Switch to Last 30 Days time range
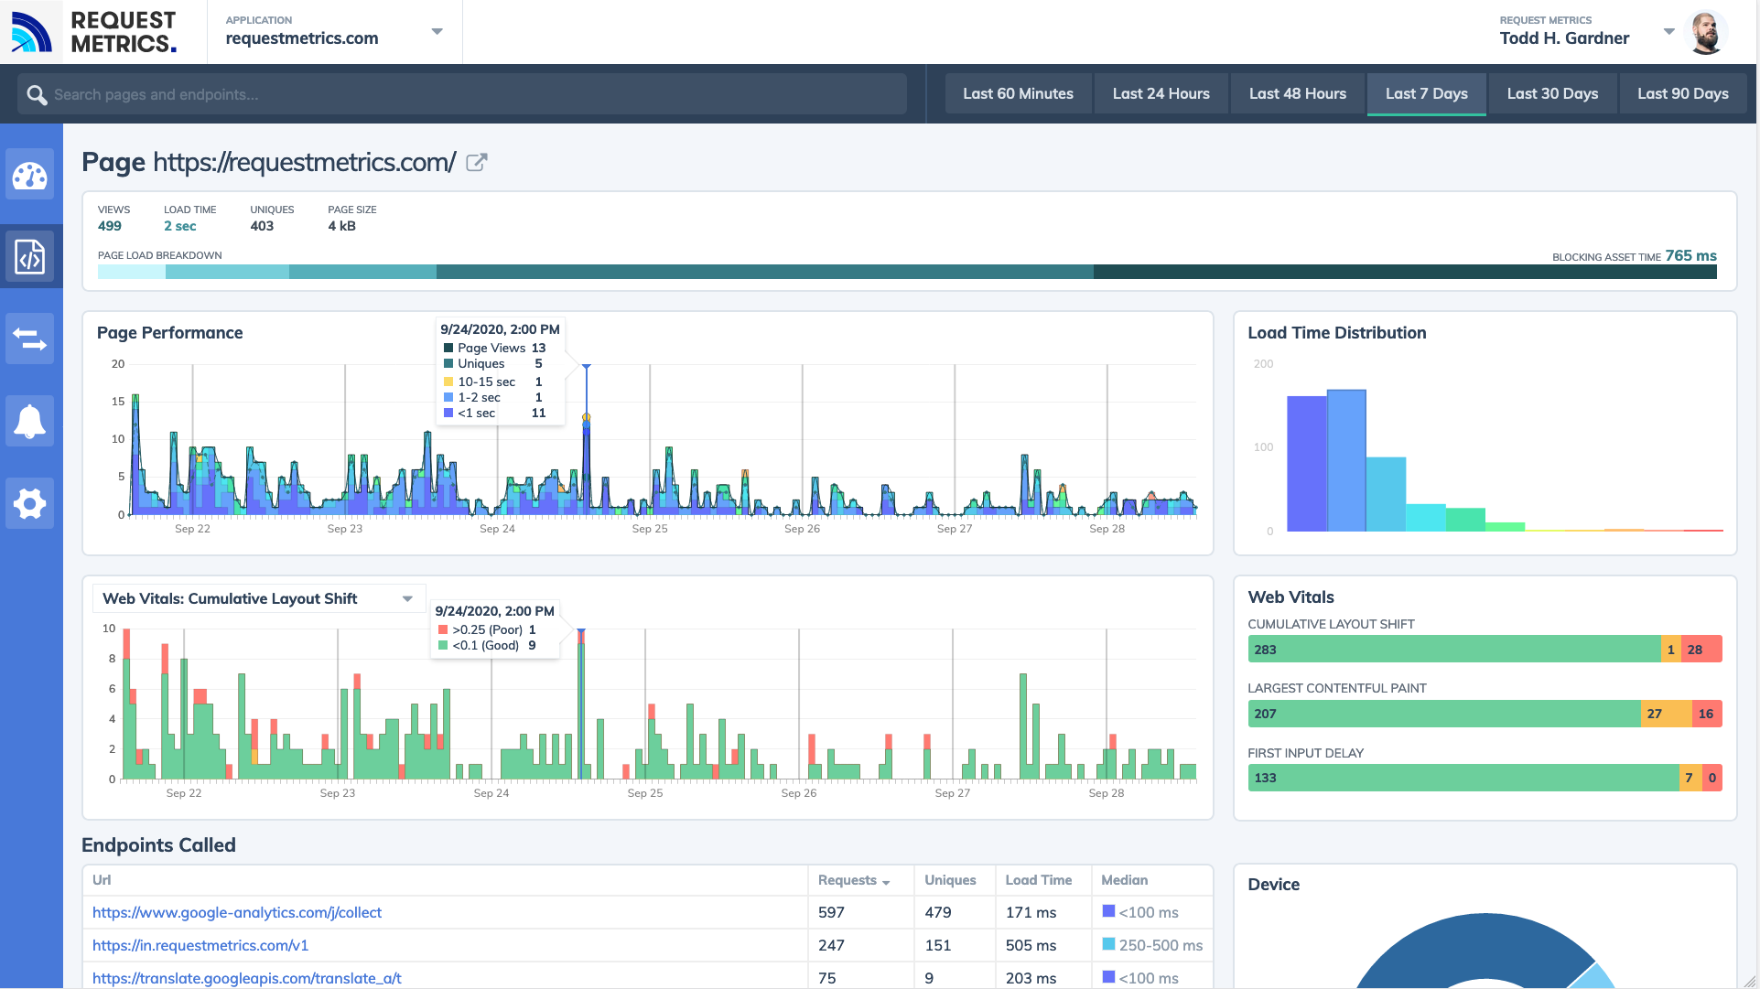The image size is (1760, 989). pyautogui.click(x=1553, y=93)
